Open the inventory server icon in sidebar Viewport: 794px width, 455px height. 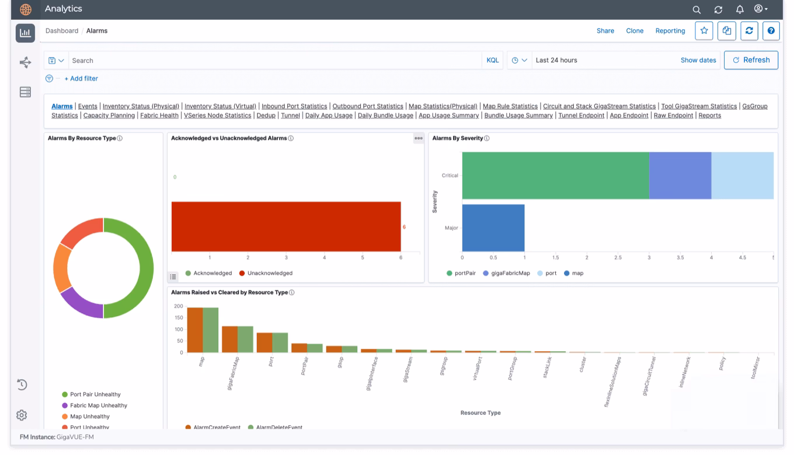pos(25,92)
